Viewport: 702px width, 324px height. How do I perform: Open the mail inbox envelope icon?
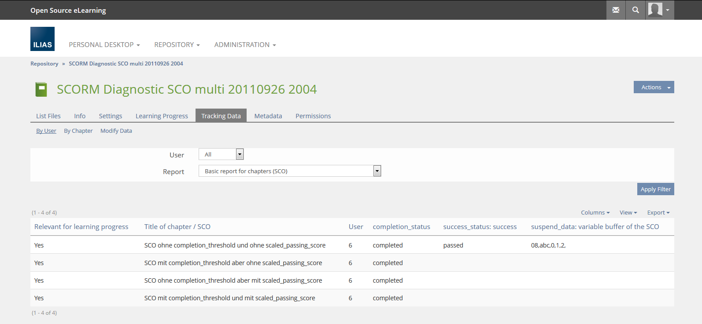point(616,10)
